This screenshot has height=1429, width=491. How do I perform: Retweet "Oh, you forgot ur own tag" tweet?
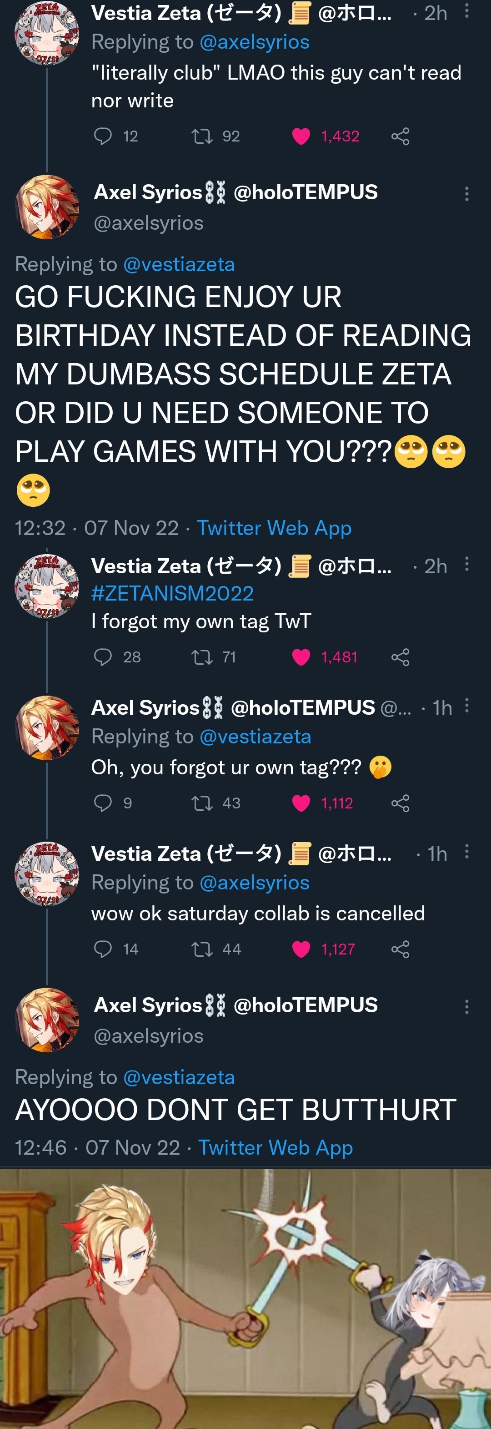(202, 803)
